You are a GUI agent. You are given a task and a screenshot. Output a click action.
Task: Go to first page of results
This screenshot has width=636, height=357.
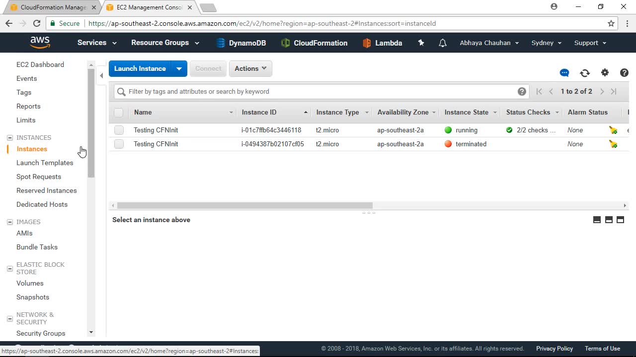coord(539,91)
